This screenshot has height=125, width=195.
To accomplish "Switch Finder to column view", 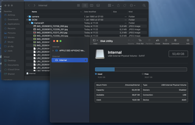I will point(91,5).
